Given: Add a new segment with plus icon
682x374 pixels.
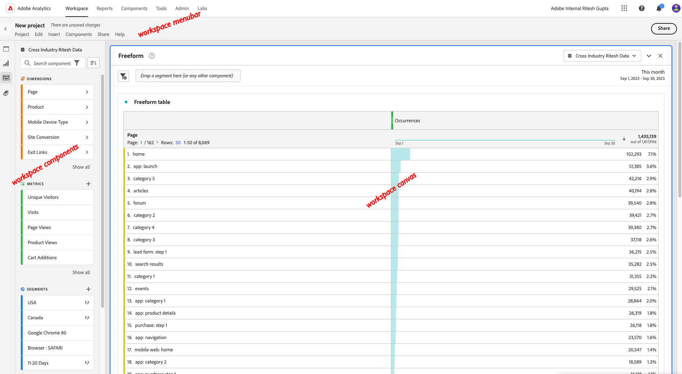Looking at the screenshot, I should click(x=88, y=289).
